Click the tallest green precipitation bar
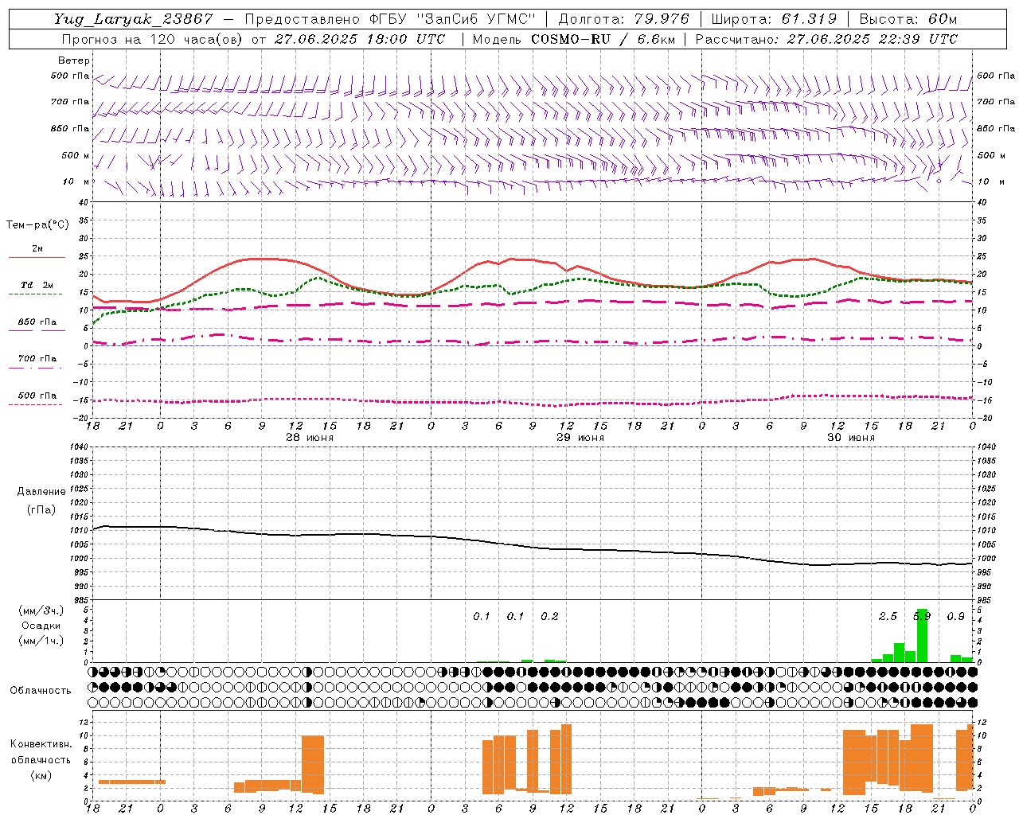This screenshot has width=1019, height=815. click(x=922, y=636)
